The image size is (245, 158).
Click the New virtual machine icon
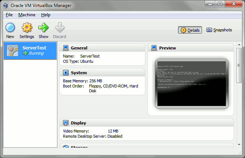pos(10,27)
